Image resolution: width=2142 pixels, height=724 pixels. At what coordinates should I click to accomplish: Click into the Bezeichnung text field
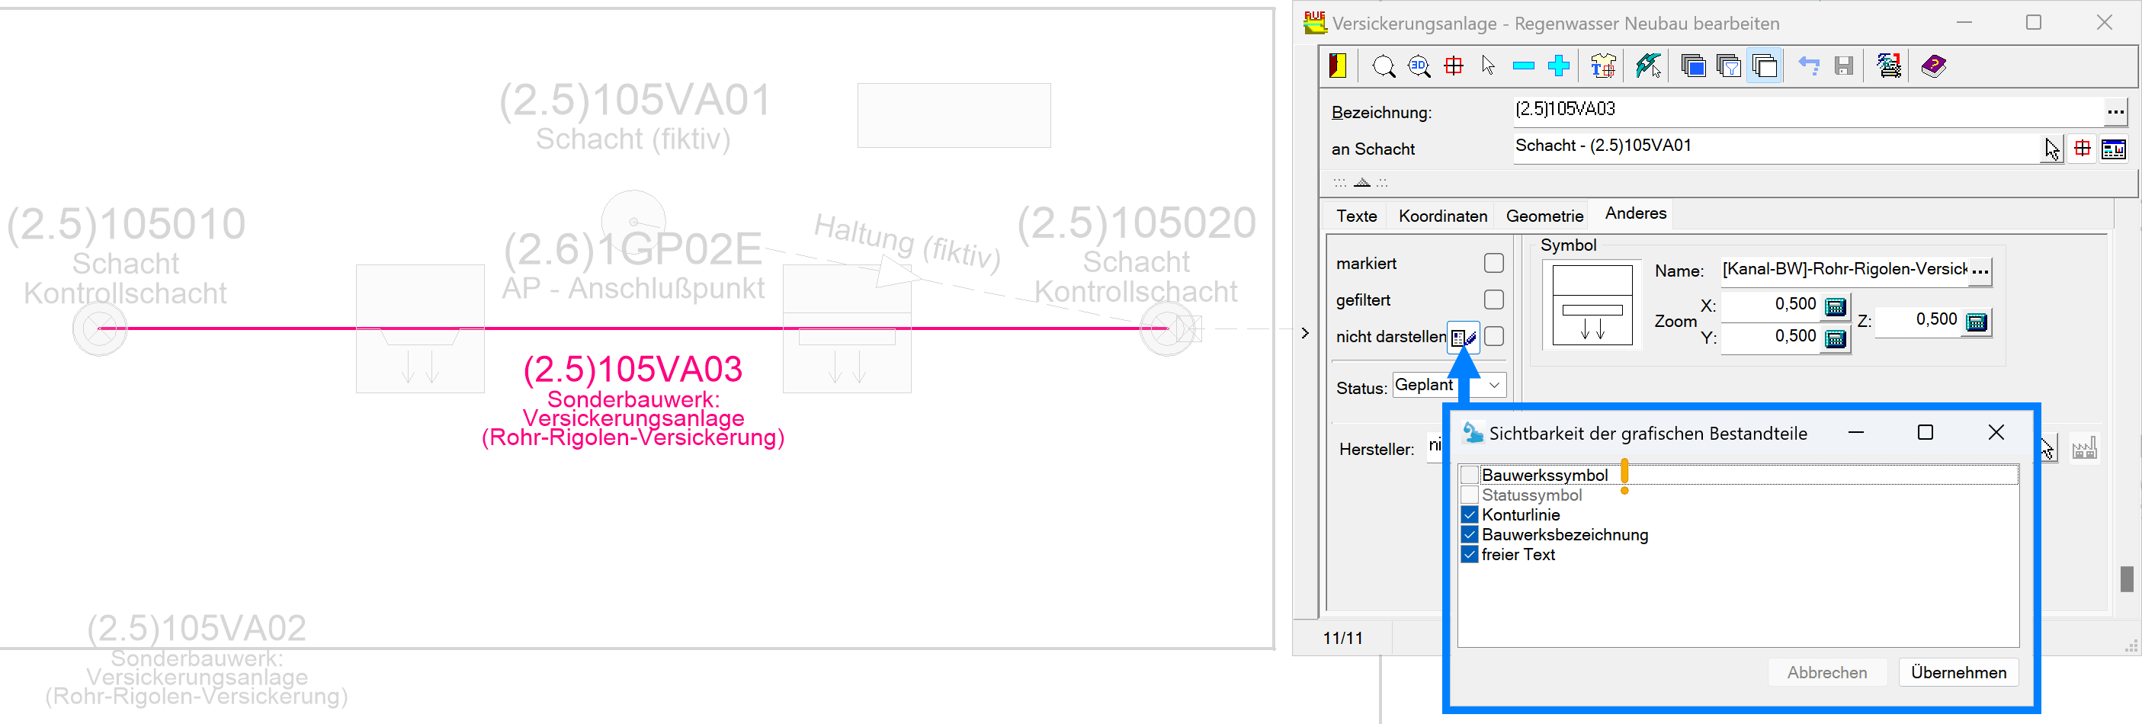(x=1804, y=111)
